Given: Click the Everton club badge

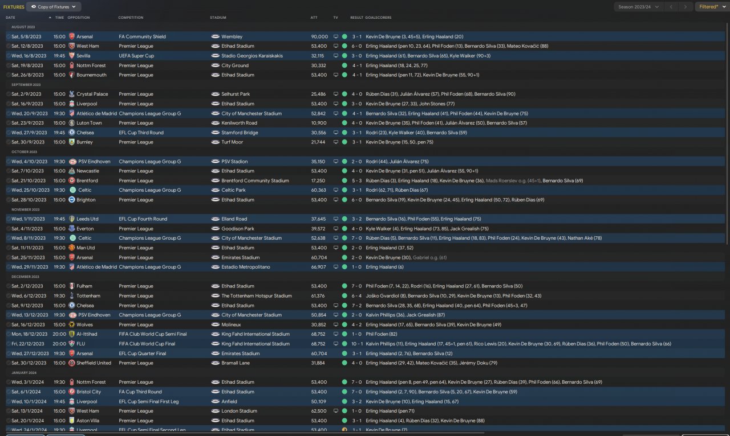Looking at the screenshot, I should [x=72, y=229].
